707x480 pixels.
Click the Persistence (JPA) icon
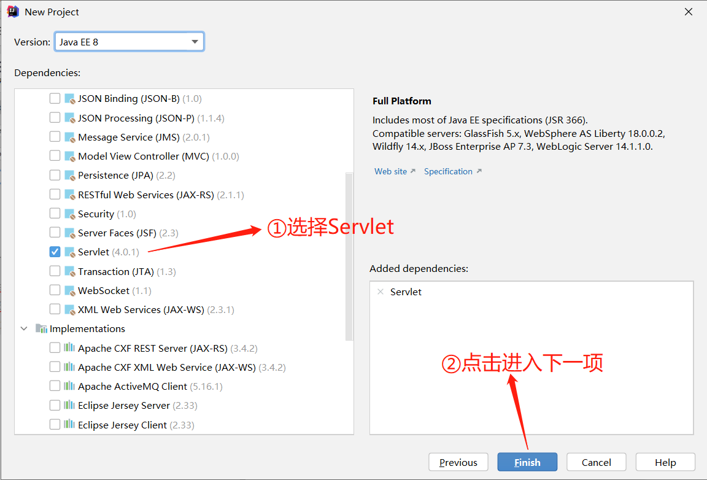pos(69,175)
